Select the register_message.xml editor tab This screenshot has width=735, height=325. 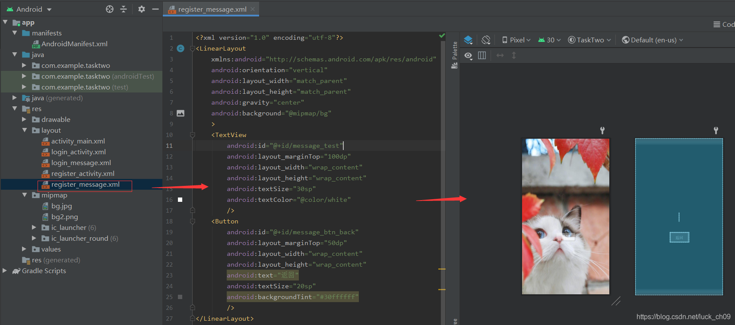tap(211, 9)
